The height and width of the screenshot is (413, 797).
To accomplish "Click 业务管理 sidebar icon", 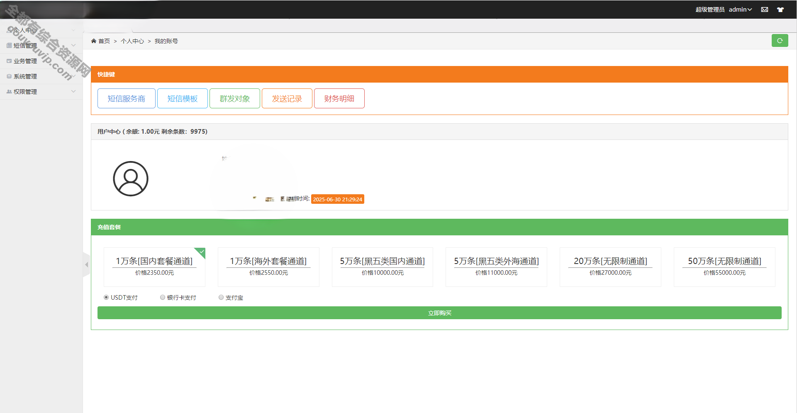I will (9, 61).
